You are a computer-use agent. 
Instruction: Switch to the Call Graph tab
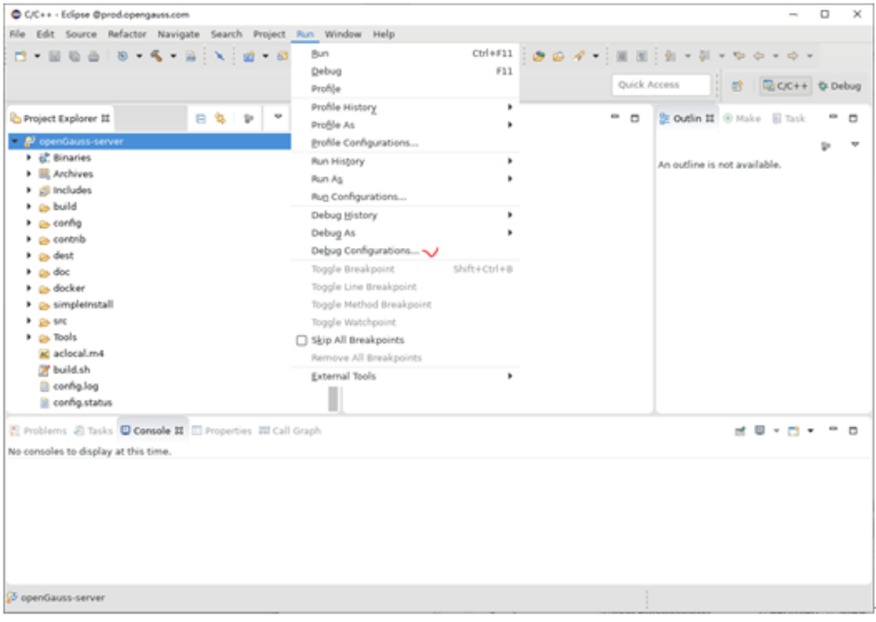tap(290, 430)
